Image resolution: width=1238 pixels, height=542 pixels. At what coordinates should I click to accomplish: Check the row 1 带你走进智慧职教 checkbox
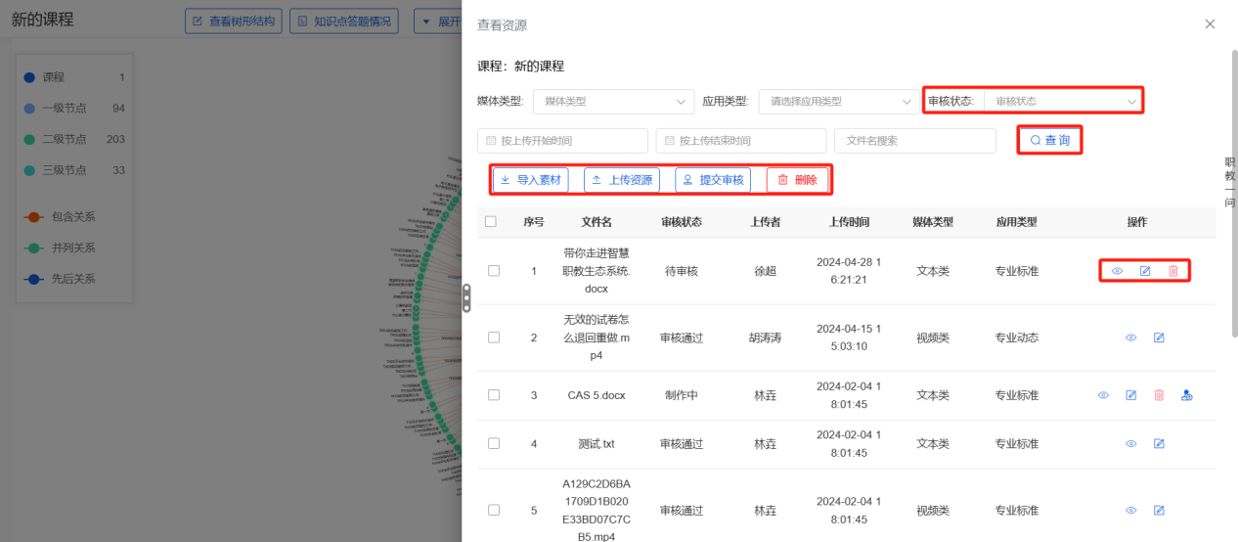(494, 271)
